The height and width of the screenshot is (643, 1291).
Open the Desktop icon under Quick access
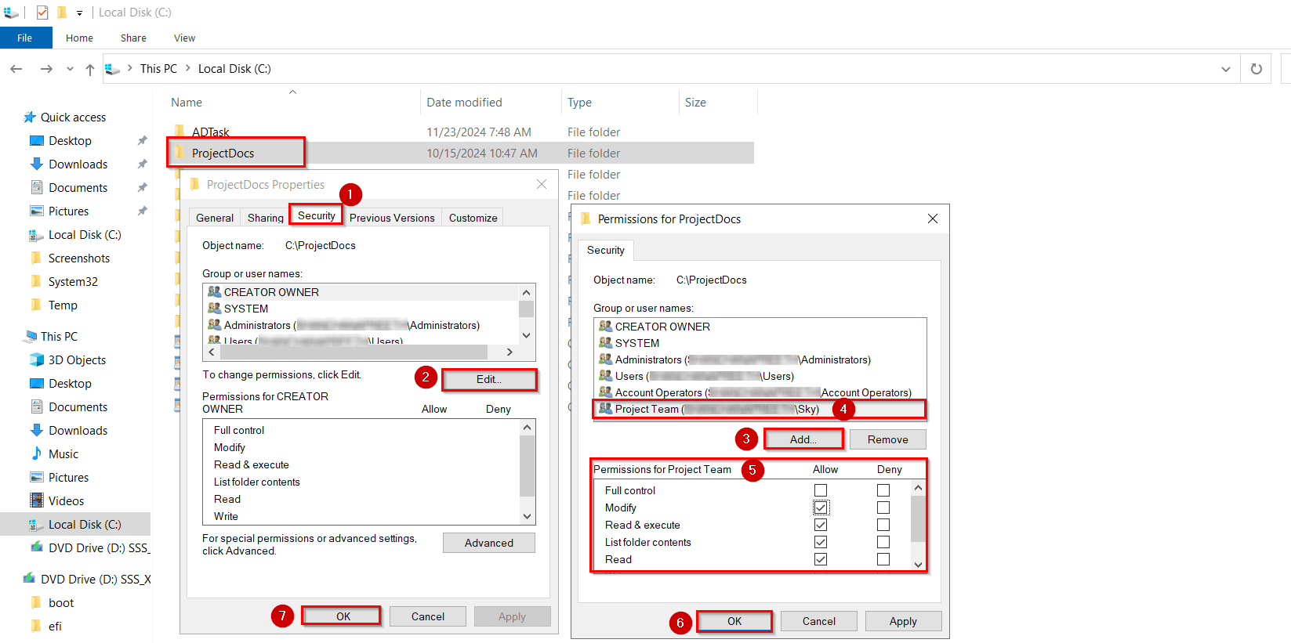pos(36,141)
